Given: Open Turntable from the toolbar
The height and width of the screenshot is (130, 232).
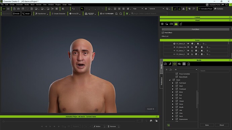Looking at the screenshot, I should 219,9.
